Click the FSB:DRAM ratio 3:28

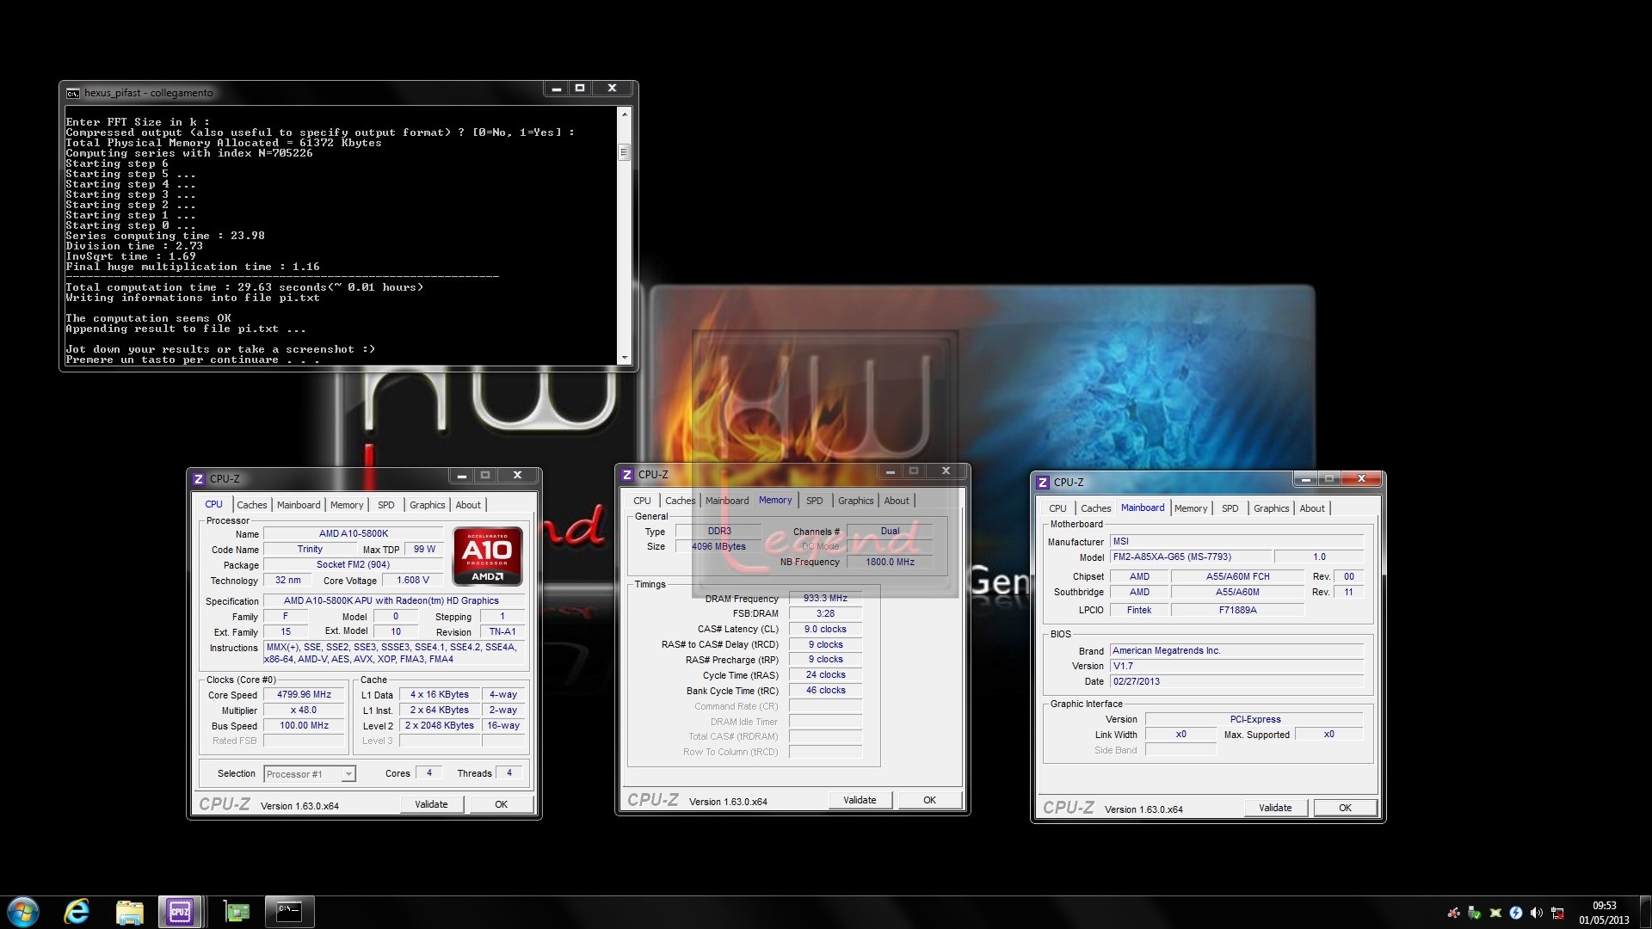(x=826, y=614)
